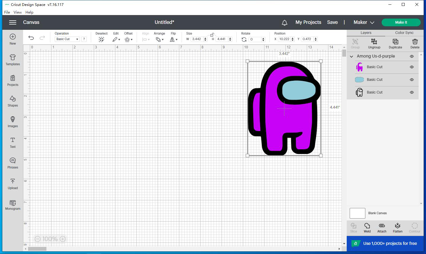Image resolution: width=426 pixels, height=254 pixels.
Task: Select the black outline layer thumbnail
Action: click(359, 92)
